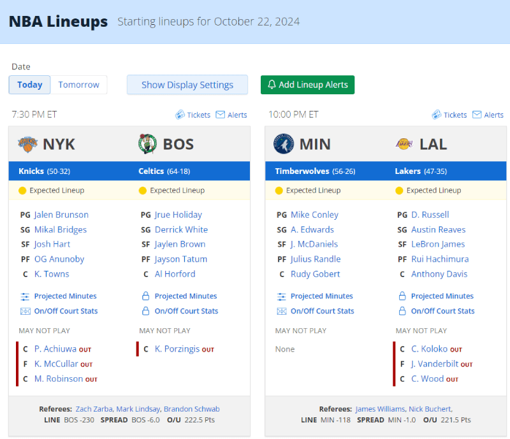Click the Add Lineup Alerts button
Screen dimensions: 510x439
tap(308, 85)
